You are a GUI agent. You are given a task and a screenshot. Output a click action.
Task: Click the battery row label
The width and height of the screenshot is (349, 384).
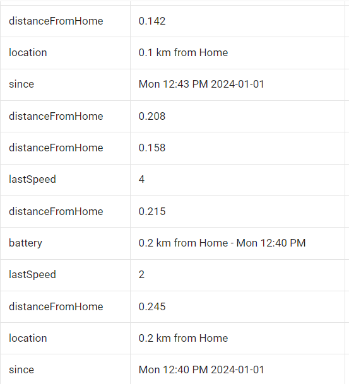point(25,243)
